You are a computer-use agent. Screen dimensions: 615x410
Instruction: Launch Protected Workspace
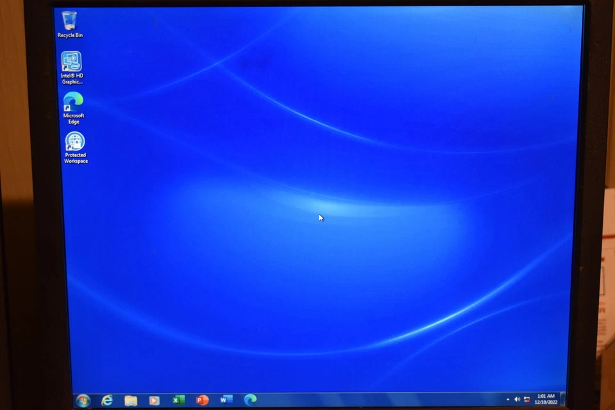(75, 142)
